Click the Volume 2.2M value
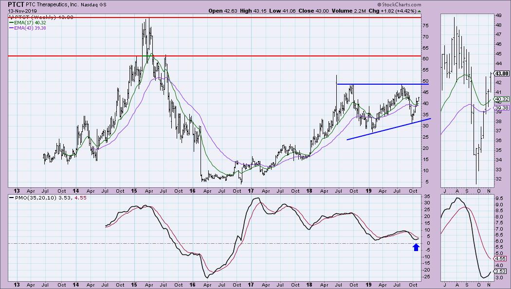Viewport: 511px width, 289px height. point(349,11)
